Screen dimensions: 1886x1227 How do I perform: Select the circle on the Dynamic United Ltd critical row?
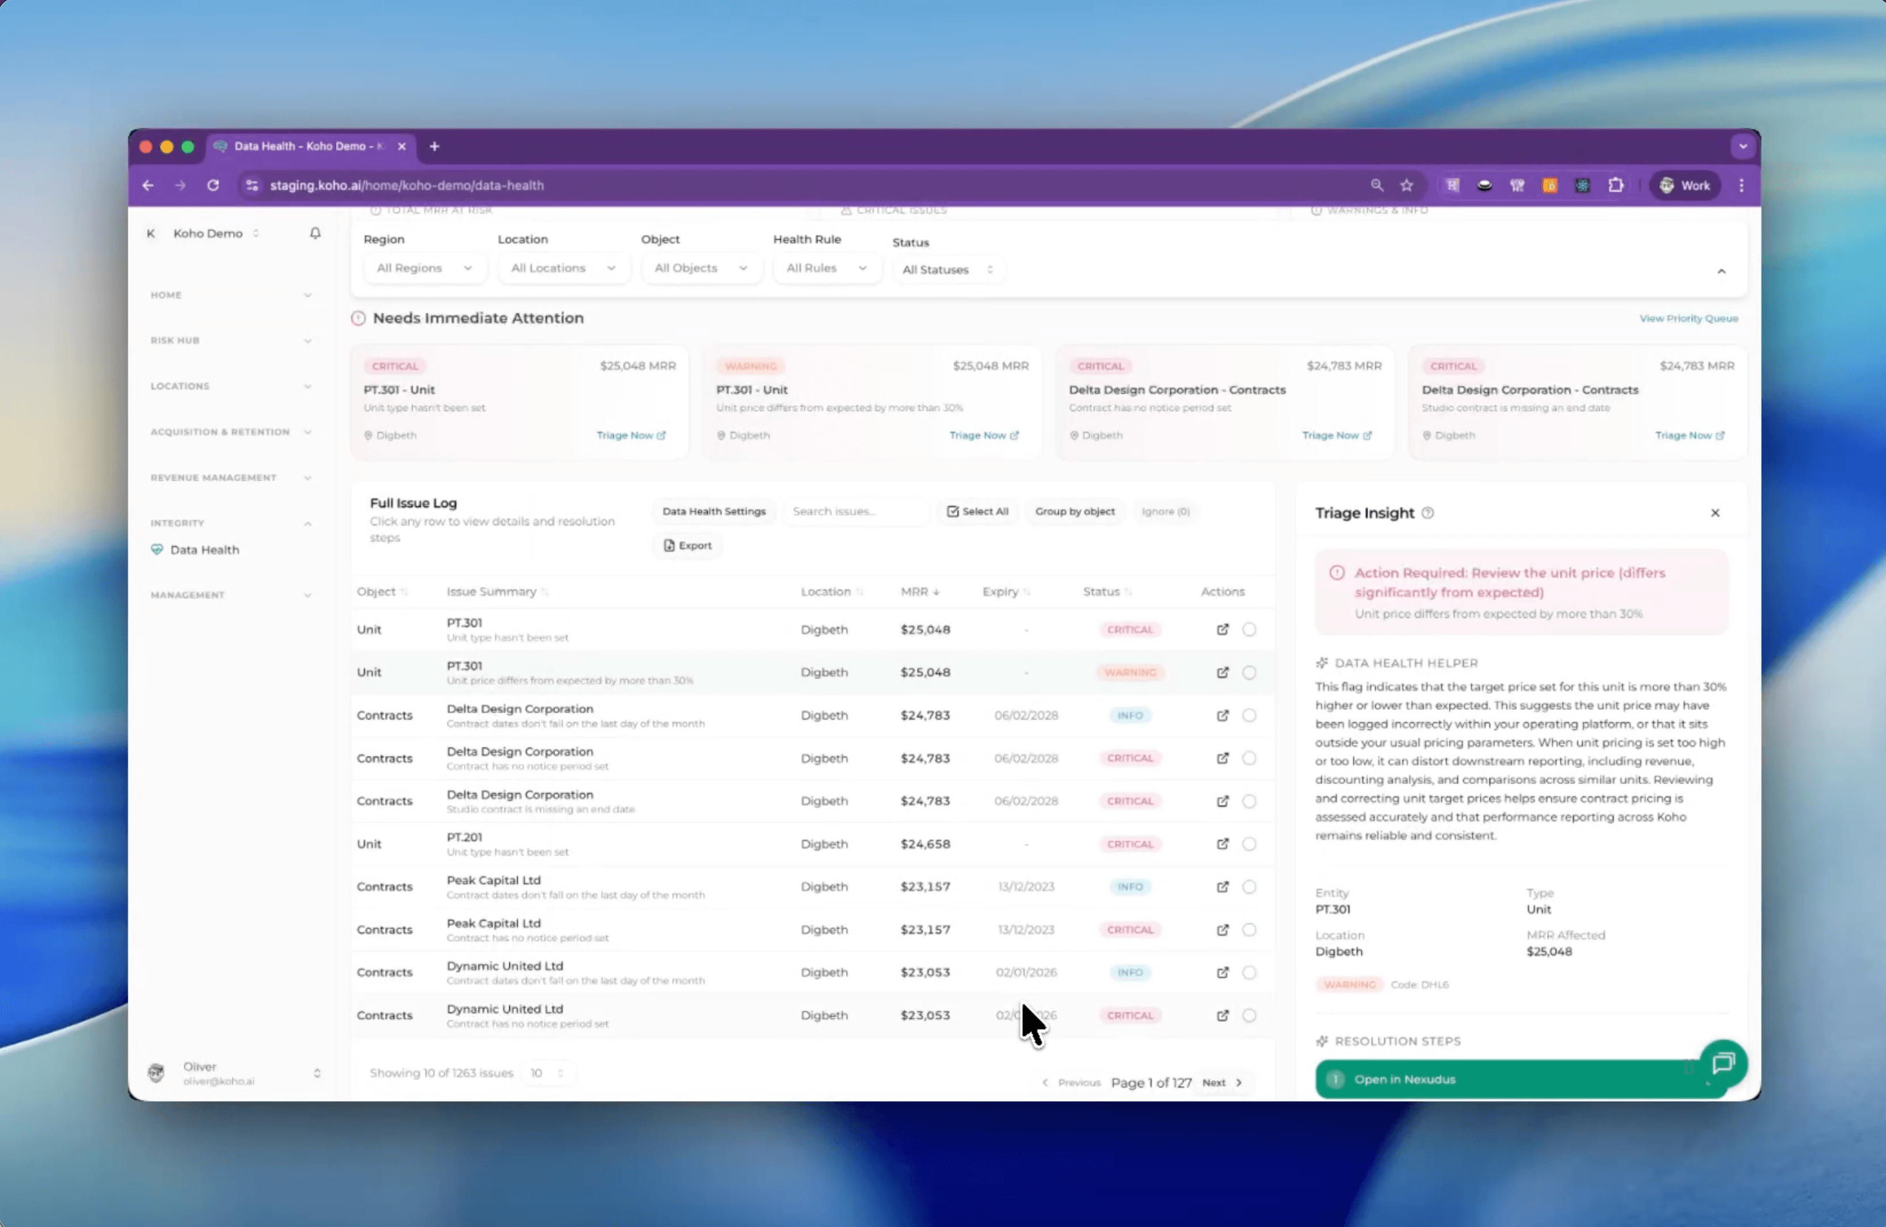(1250, 1015)
